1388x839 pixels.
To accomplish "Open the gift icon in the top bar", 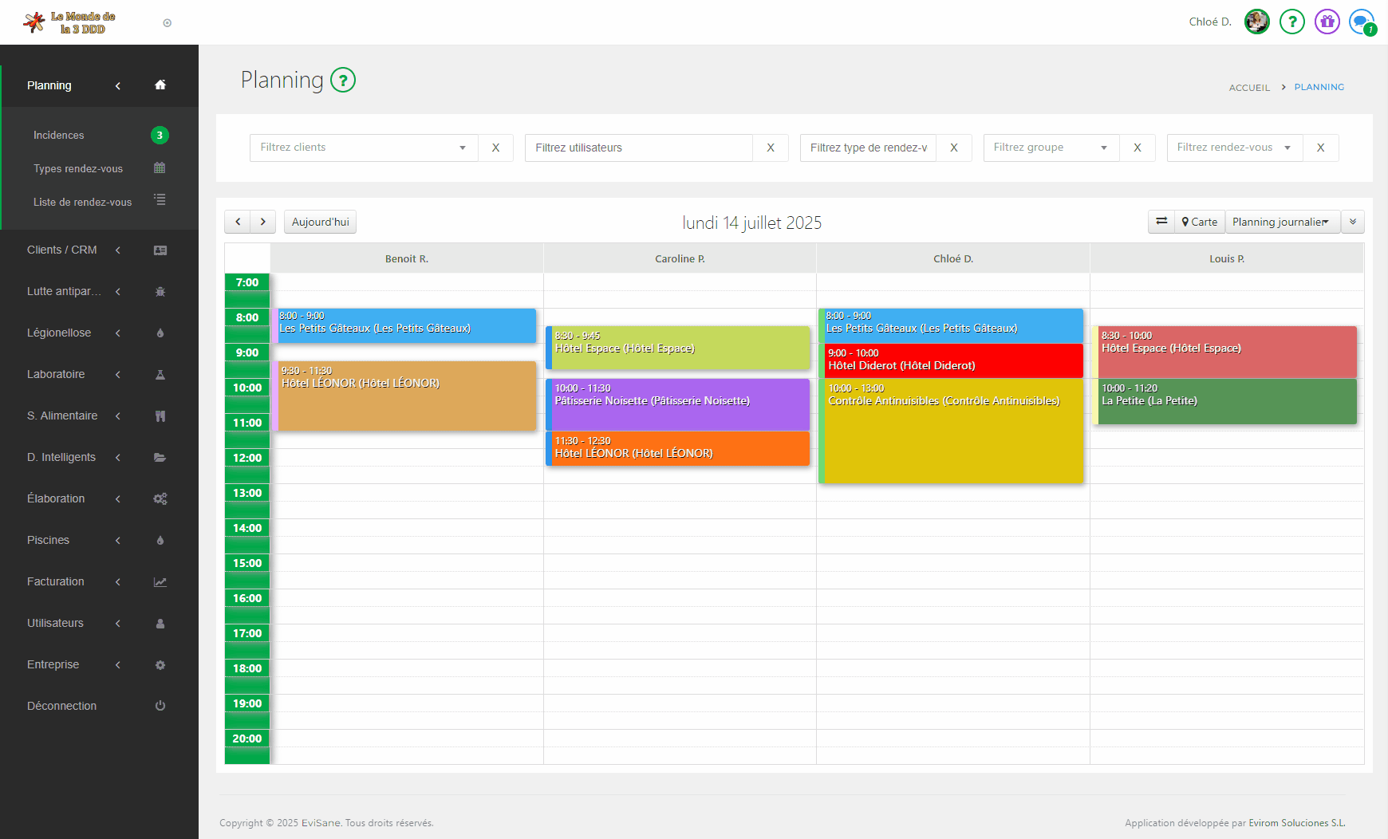I will 1327,22.
